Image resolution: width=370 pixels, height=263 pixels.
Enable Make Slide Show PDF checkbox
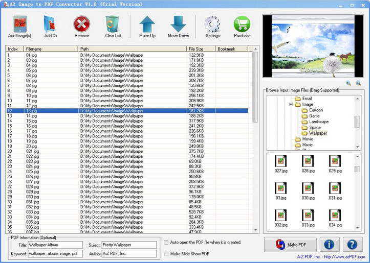point(166,254)
